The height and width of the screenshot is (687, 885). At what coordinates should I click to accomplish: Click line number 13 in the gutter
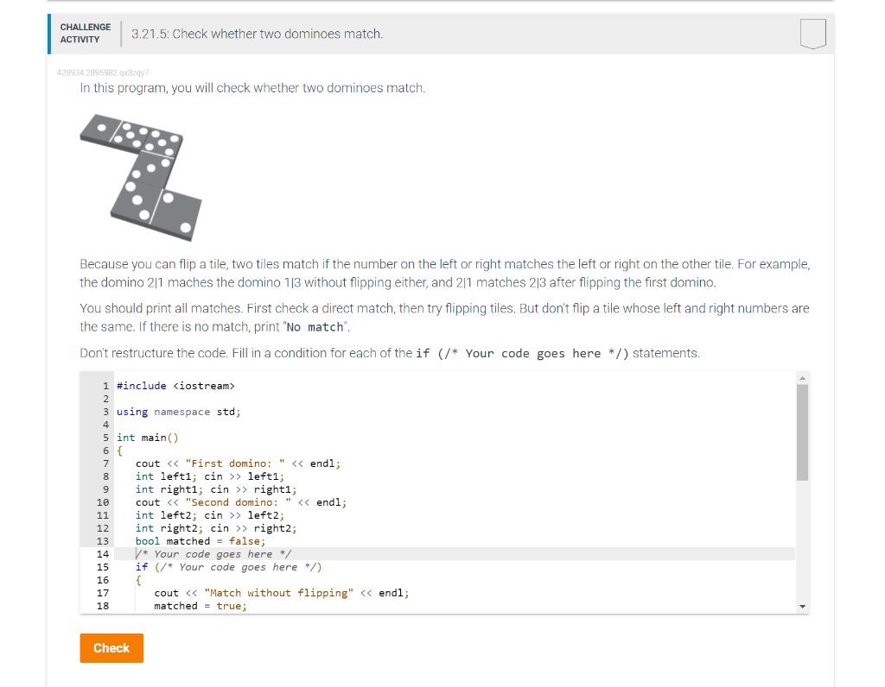(x=102, y=541)
